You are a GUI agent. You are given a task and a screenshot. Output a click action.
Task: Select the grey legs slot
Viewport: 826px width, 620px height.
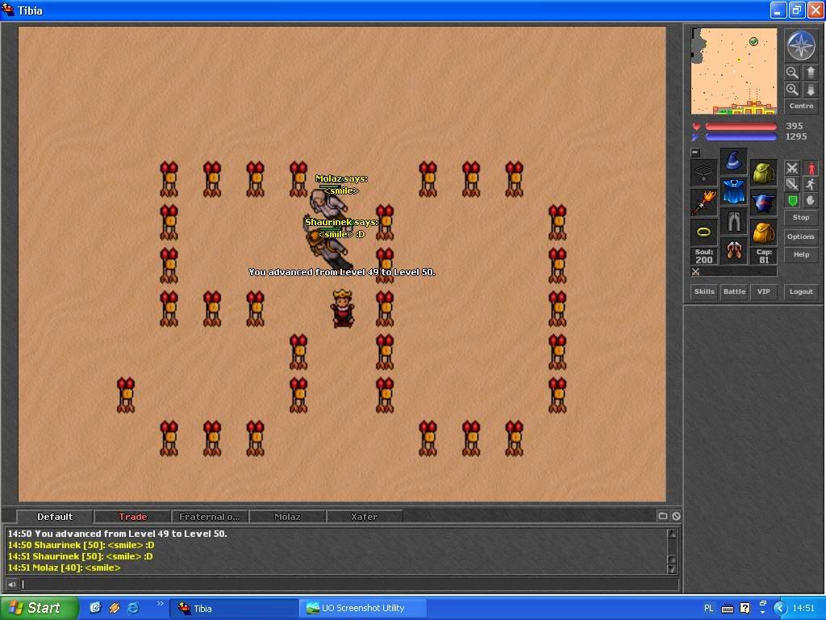[x=734, y=221]
